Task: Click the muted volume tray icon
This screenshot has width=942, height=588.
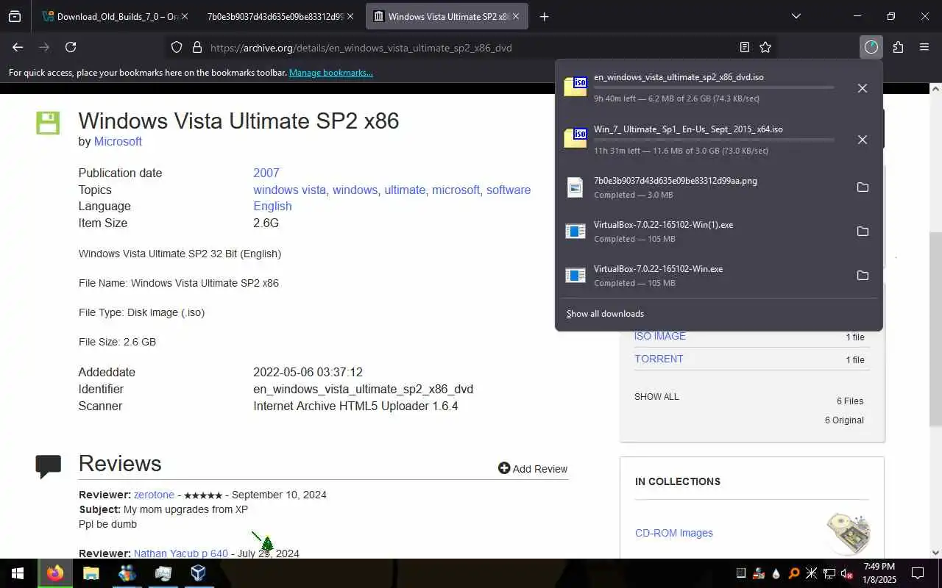Action: [846, 573]
